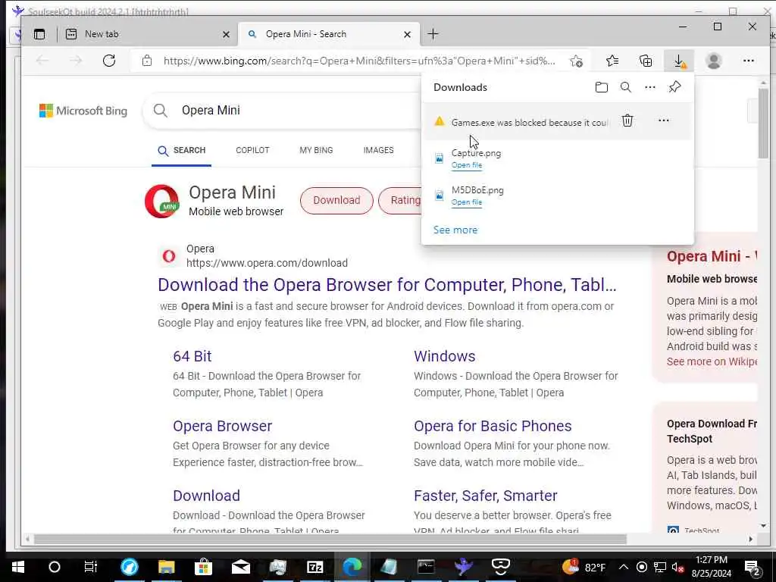Click the address bar URL field

[359, 61]
